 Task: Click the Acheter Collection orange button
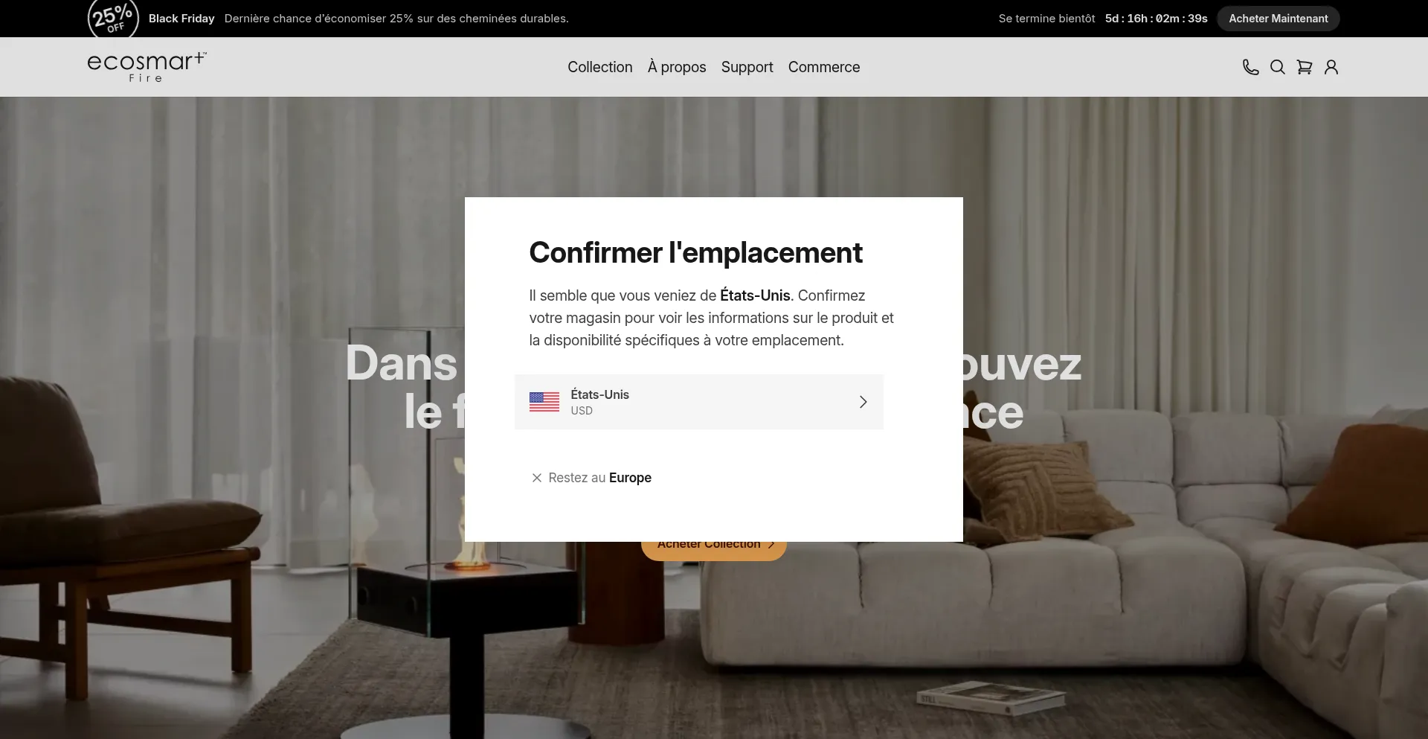(713, 549)
